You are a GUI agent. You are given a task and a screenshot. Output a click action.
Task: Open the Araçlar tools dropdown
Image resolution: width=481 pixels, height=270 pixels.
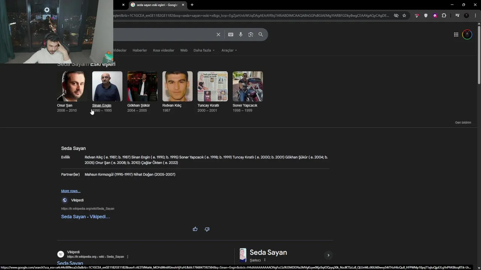[229, 50]
